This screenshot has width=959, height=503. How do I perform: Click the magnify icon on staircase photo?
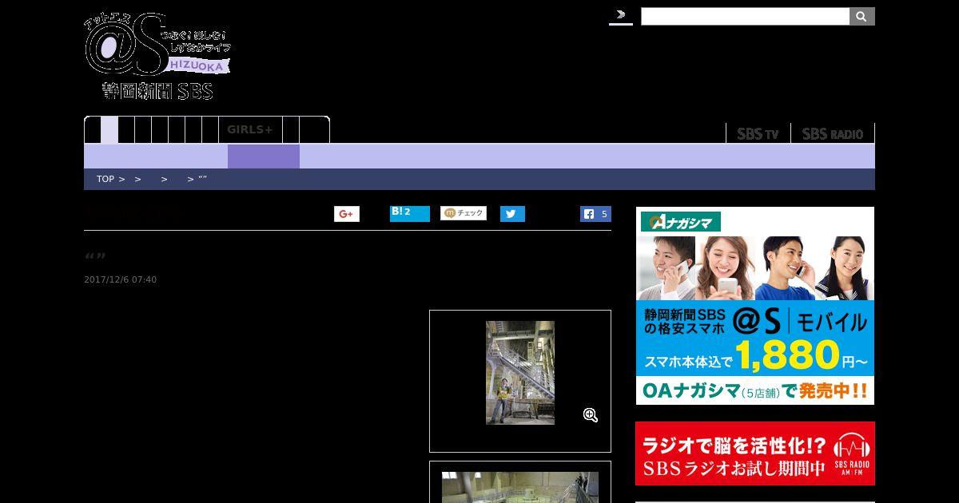(x=591, y=415)
